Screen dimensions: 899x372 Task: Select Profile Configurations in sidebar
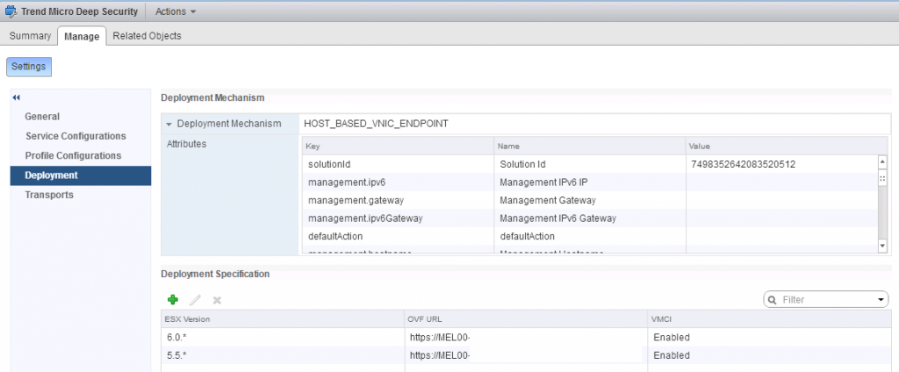[x=74, y=155]
